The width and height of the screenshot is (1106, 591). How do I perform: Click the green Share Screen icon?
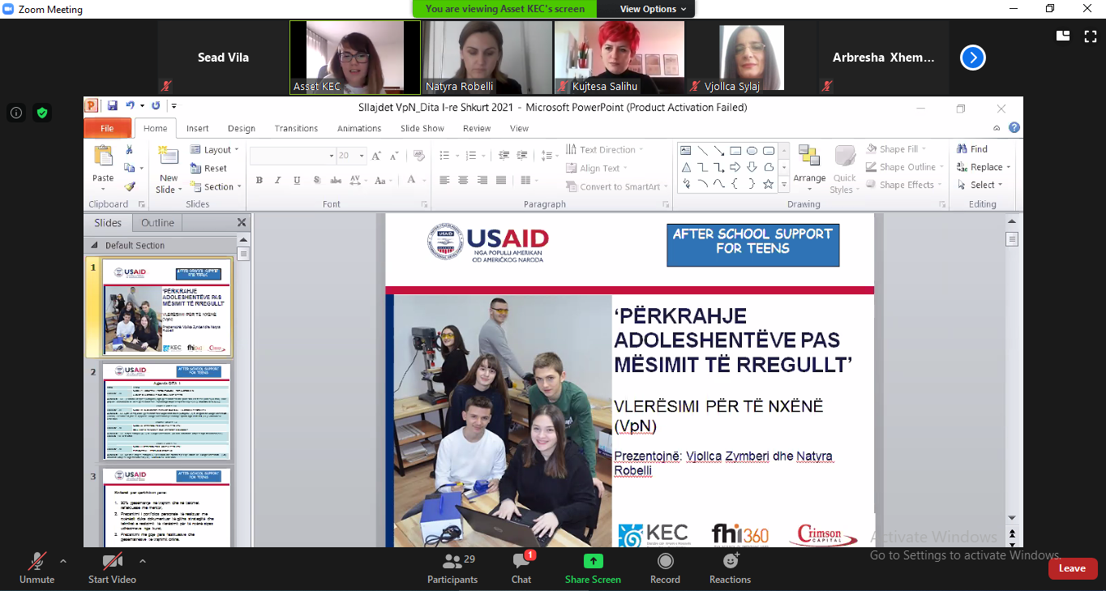[x=593, y=562]
